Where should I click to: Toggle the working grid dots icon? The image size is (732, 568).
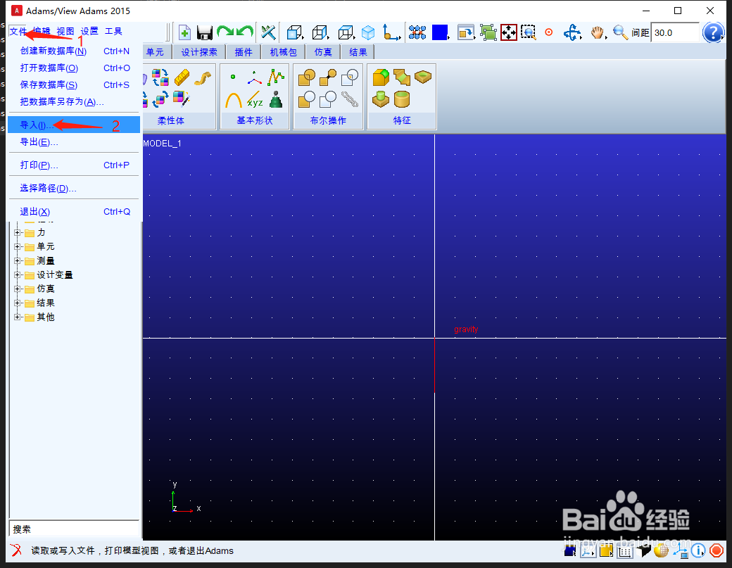pyautogui.click(x=417, y=32)
